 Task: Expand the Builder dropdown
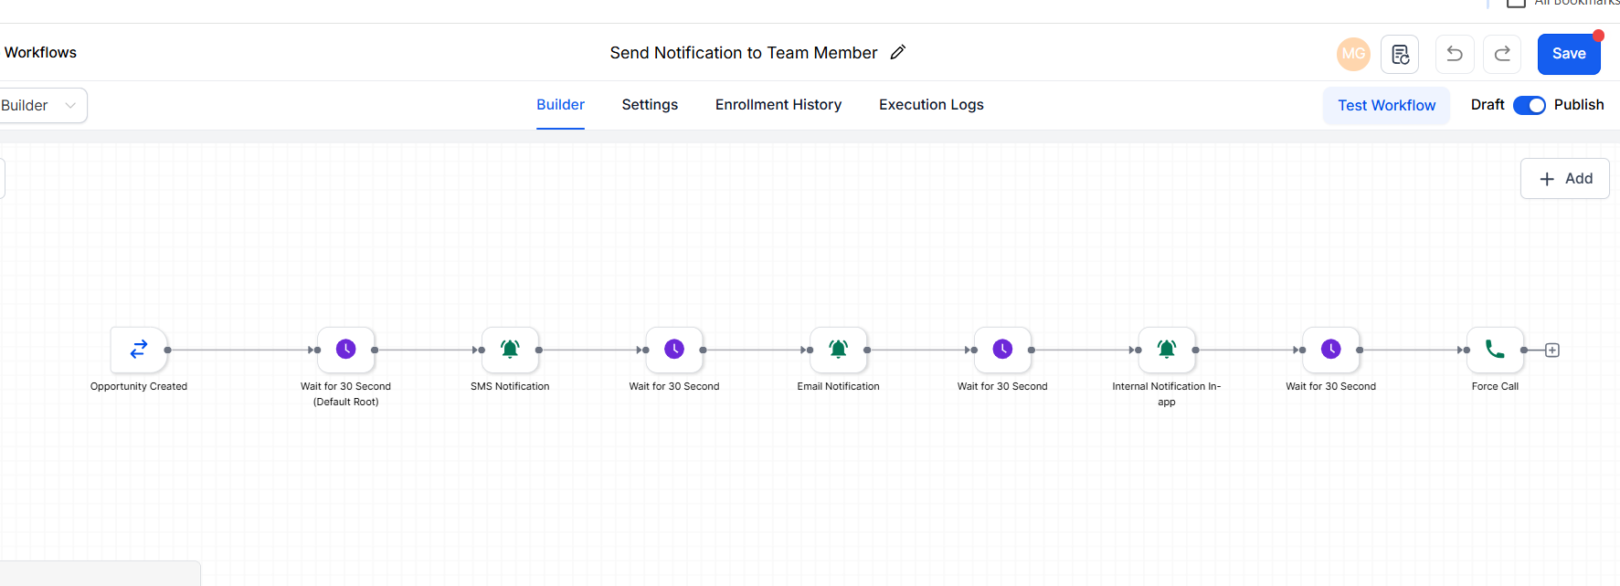coord(41,106)
